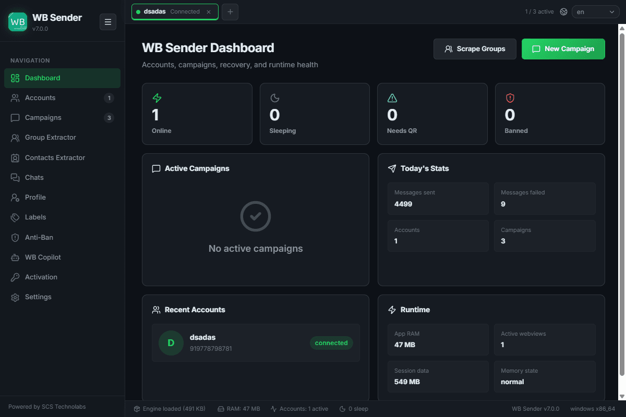This screenshot has height=417, width=626.
Task: Click the Active Campaigns message icon
Action: click(156, 168)
